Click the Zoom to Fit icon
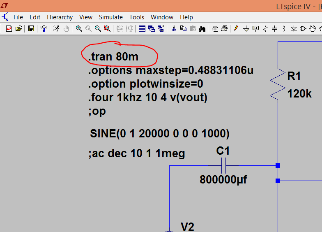This screenshot has width=322, height=232. (x=107, y=29)
